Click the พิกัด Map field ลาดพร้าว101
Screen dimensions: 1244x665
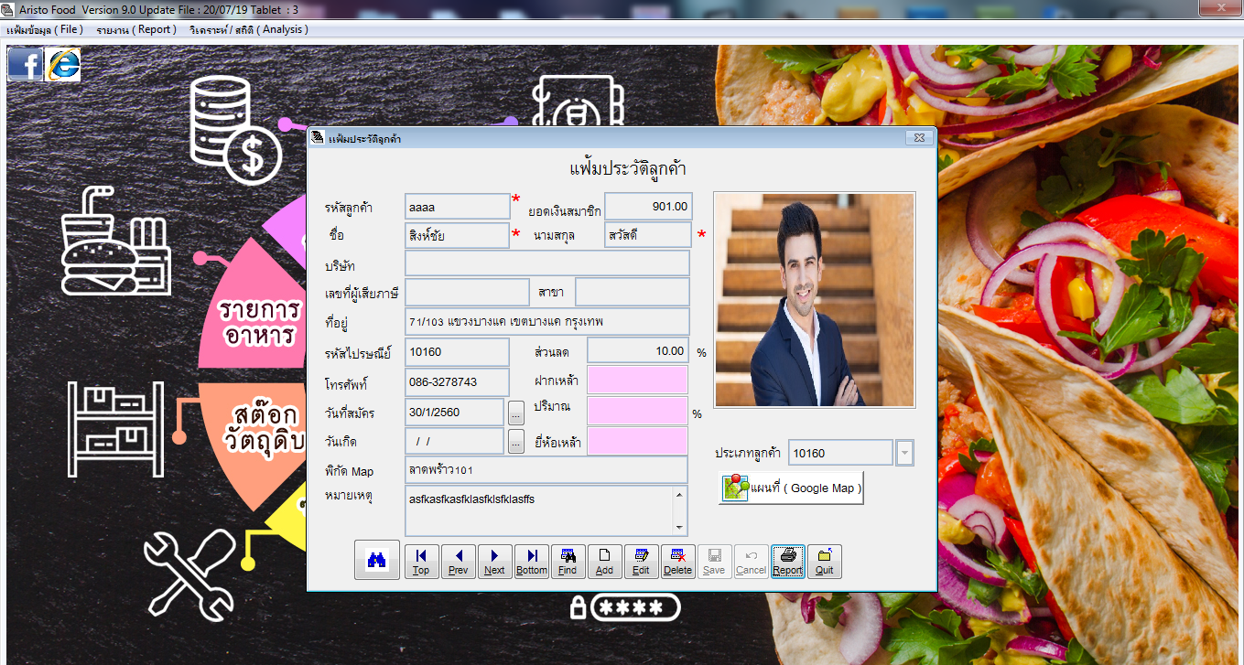tap(546, 470)
